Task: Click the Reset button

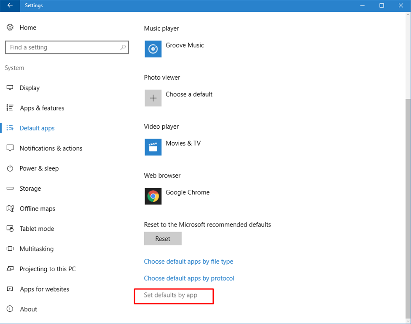Action: point(163,238)
